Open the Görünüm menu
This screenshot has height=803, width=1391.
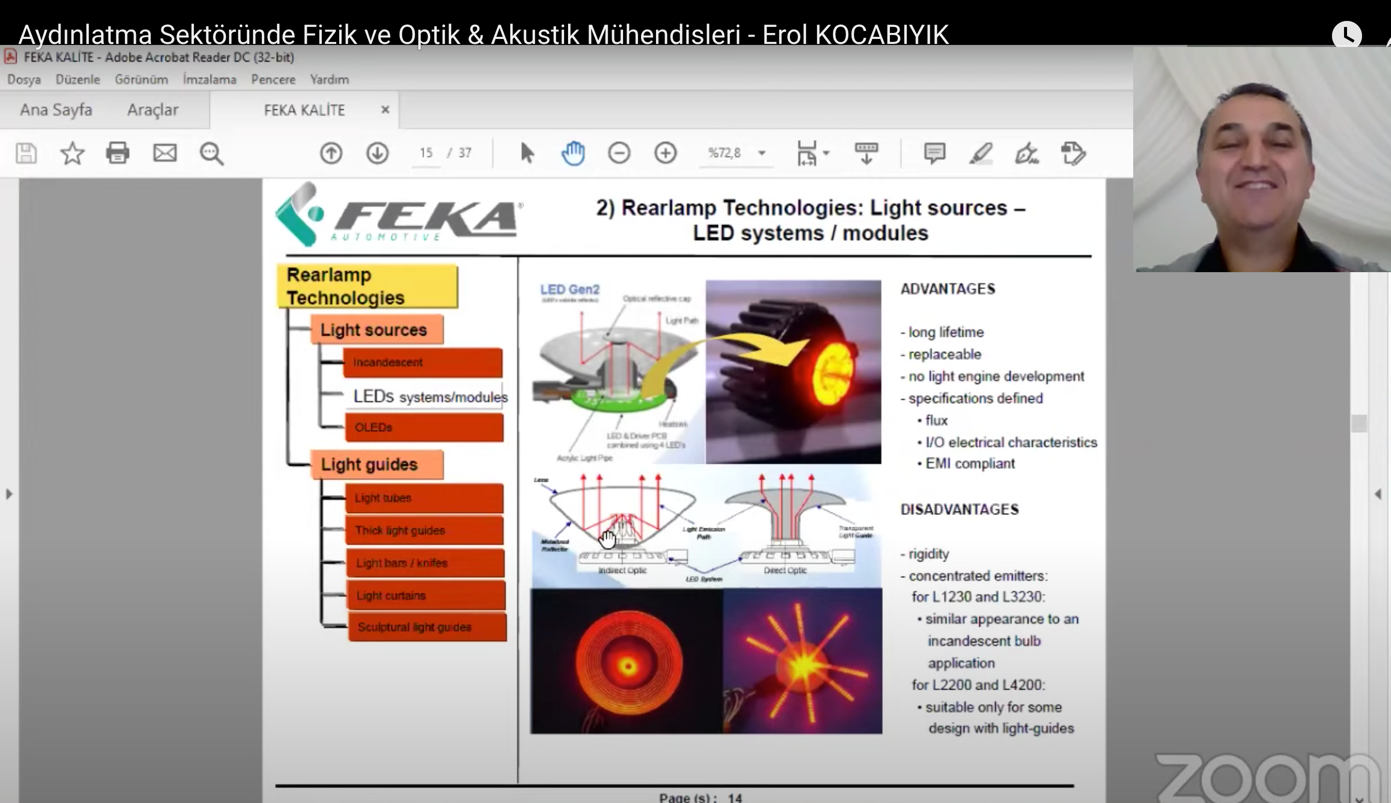[141, 79]
